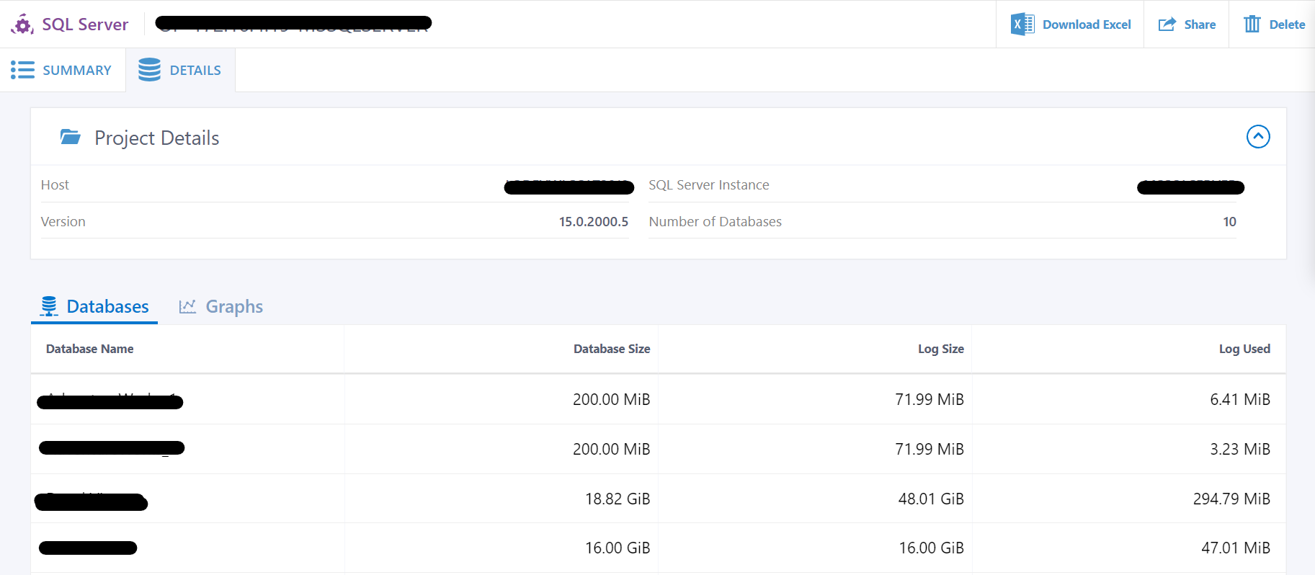The width and height of the screenshot is (1315, 575).
Task: Sort by Log Used column header
Action: 1244,349
